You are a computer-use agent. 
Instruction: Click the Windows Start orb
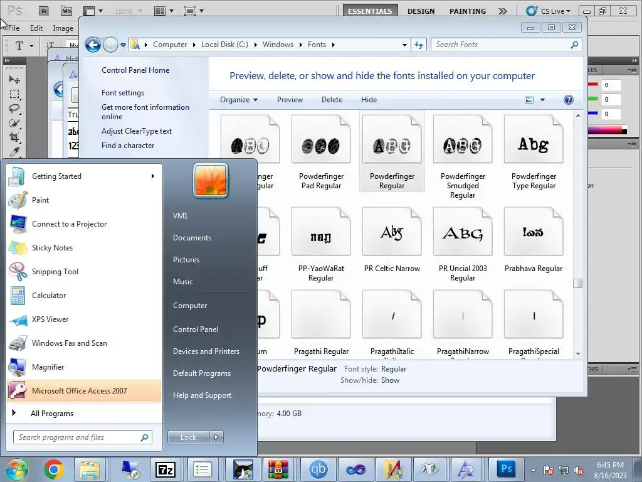click(x=17, y=469)
